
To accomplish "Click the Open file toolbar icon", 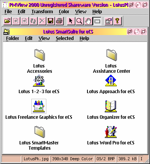I will tap(8, 21).
